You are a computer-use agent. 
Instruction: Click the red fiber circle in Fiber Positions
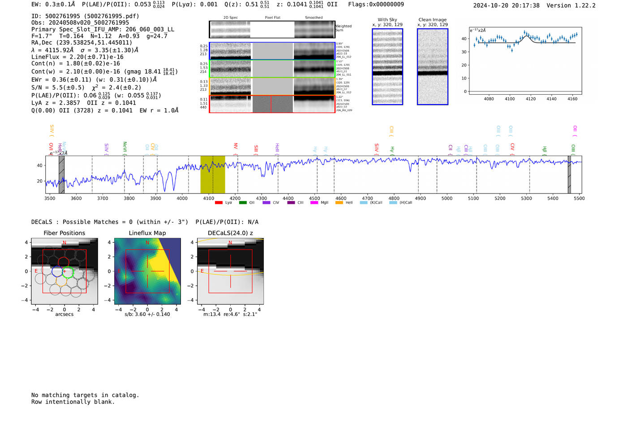(x=63, y=262)
